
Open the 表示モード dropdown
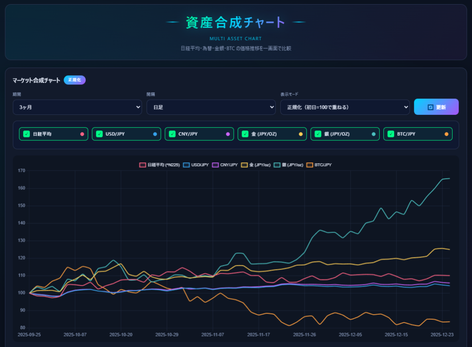click(x=344, y=107)
